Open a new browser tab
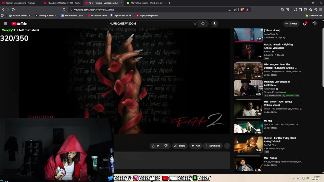This screenshot has width=324, height=182. coord(169,3)
